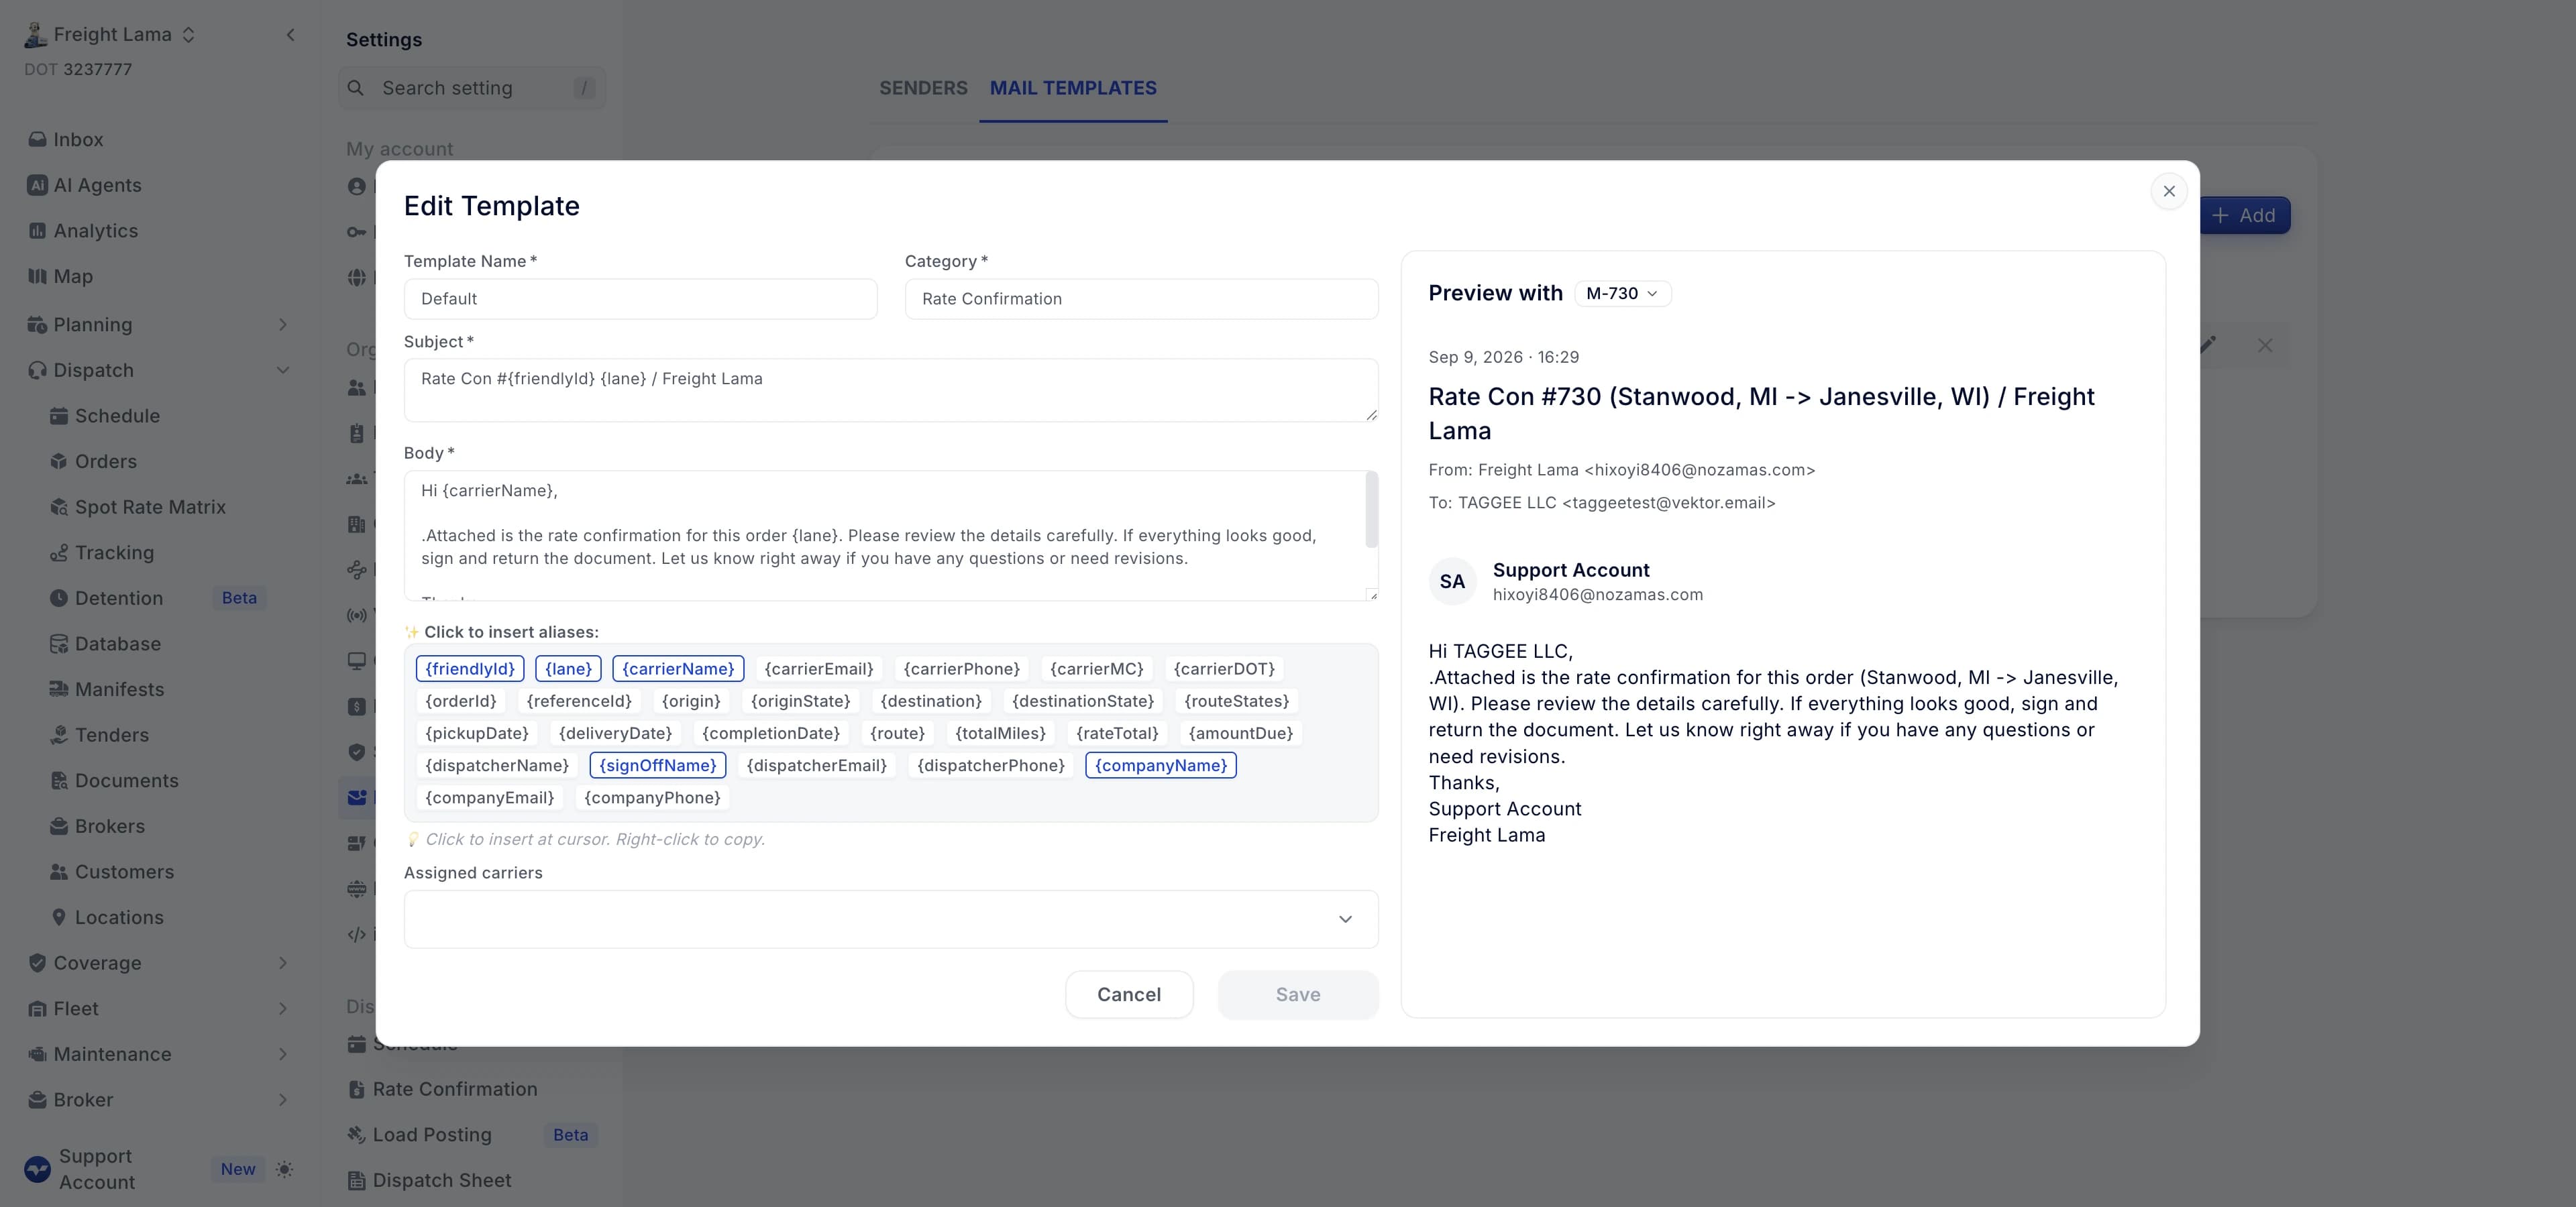This screenshot has width=2576, height=1207.
Task: Click the Cancel button
Action: tap(1129, 995)
